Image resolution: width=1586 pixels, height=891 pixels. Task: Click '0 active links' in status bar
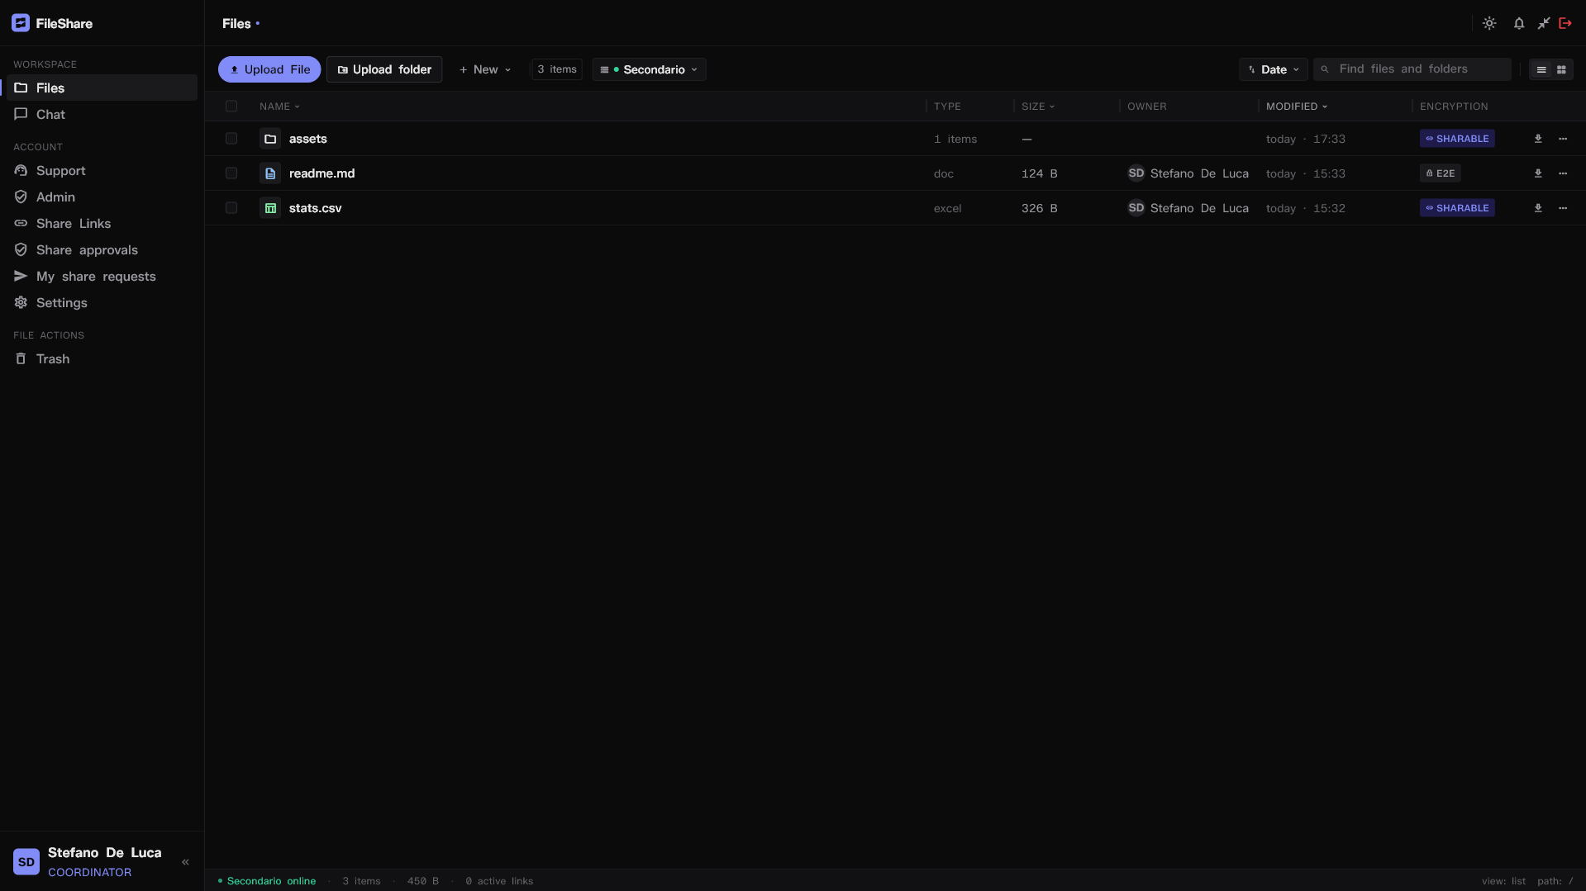499,881
